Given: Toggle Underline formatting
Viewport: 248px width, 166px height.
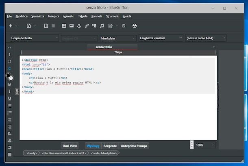Looking at the screenshot, I should point(9,98).
